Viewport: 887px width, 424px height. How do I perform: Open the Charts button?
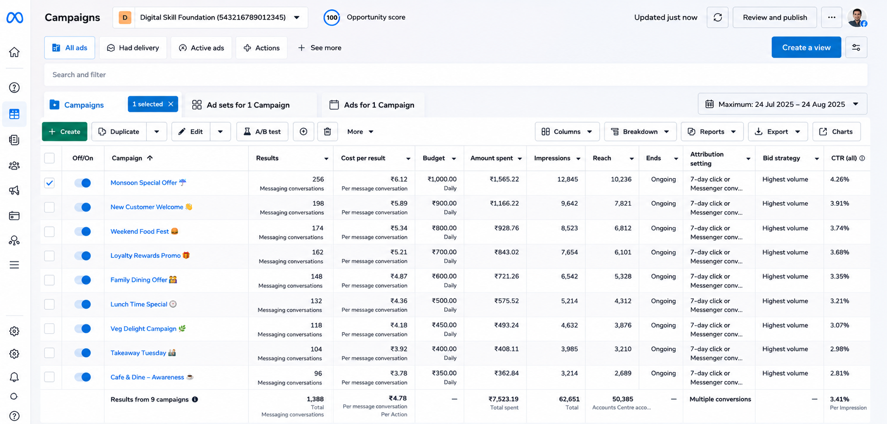pos(837,131)
